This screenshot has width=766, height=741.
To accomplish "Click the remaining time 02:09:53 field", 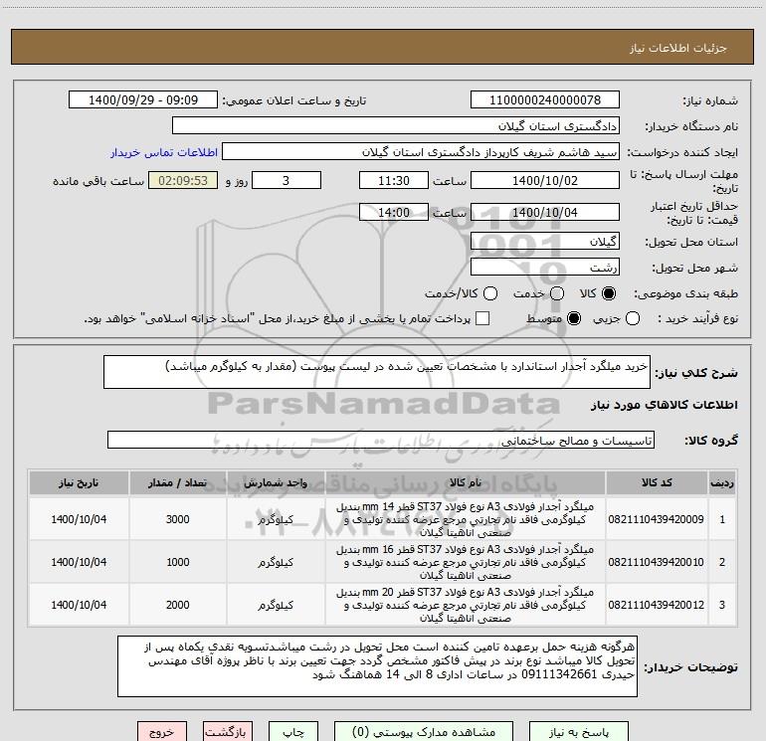I will (183, 180).
